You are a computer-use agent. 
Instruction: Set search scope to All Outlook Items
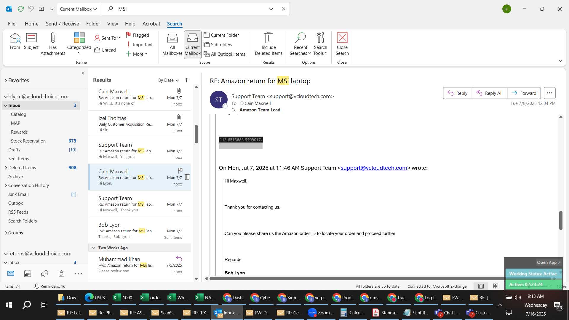225,54
